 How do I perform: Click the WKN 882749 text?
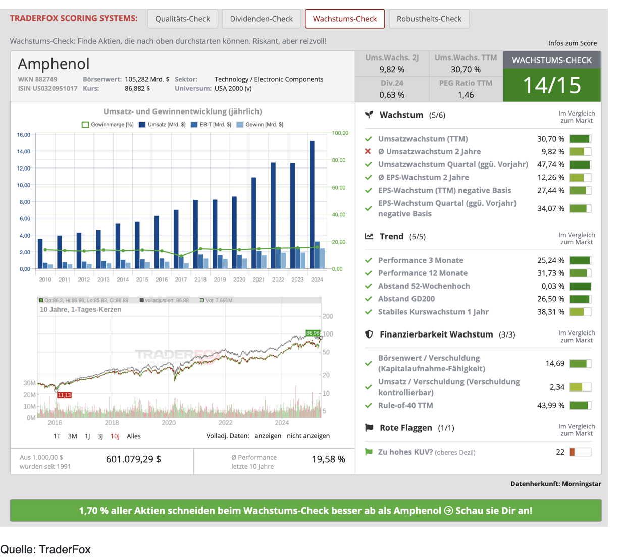pos(37,79)
